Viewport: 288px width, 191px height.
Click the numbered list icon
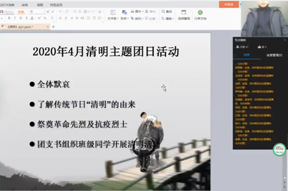(67, 11)
